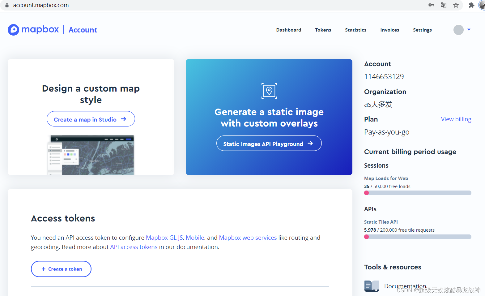The height and width of the screenshot is (296, 485).
Task: Click the Account header link
Action: 83,30
